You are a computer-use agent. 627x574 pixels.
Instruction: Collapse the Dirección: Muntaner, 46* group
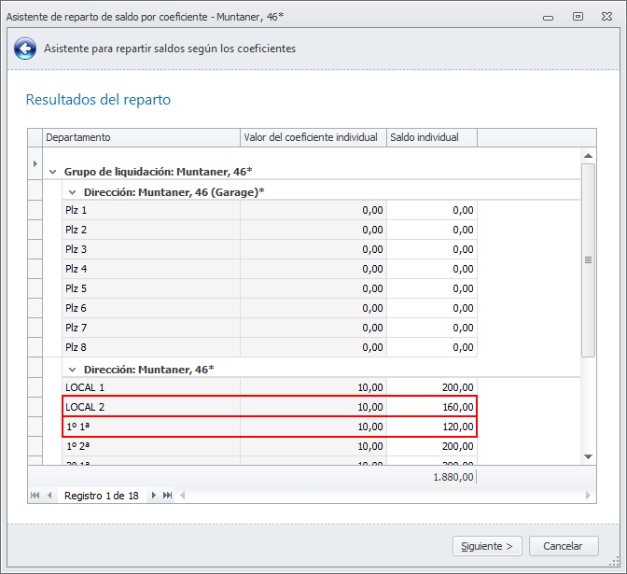click(x=72, y=369)
